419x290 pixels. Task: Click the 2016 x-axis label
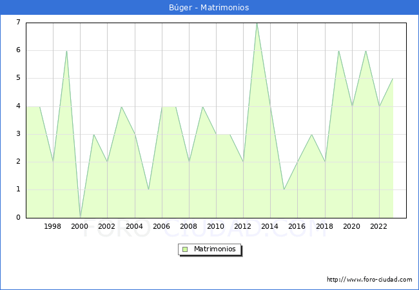pyautogui.click(x=297, y=226)
